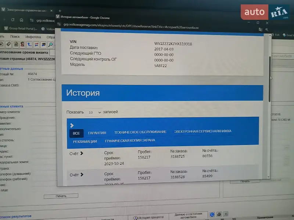The height and width of the screenshot is (220, 294).
Task: Expand the second Счёт entry with invoice 85499
Action: coord(76,175)
